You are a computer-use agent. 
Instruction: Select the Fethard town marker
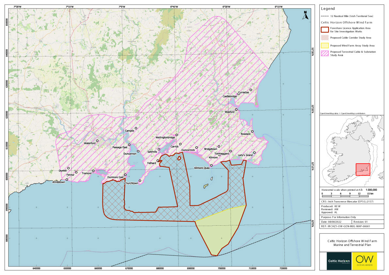(x=158, y=161)
